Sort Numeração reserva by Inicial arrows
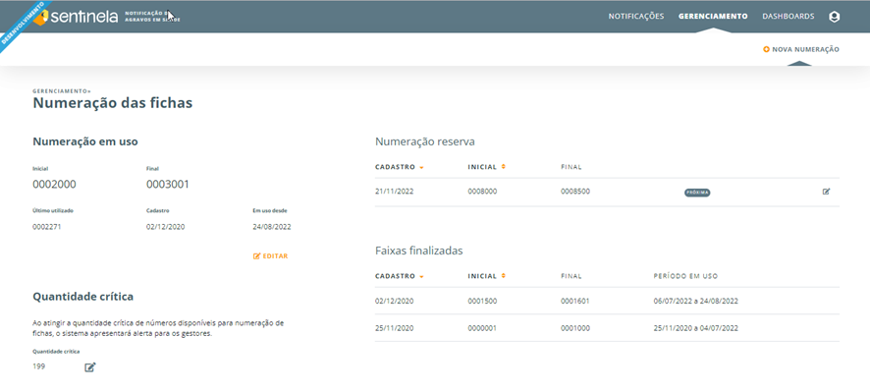 click(504, 167)
